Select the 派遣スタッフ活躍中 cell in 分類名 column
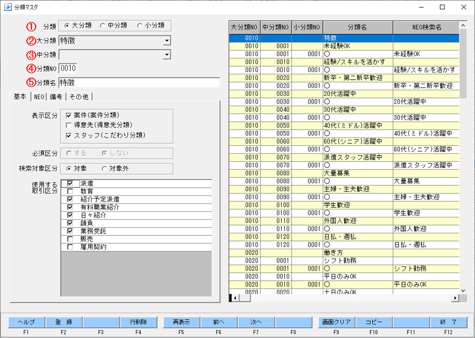 point(358,157)
